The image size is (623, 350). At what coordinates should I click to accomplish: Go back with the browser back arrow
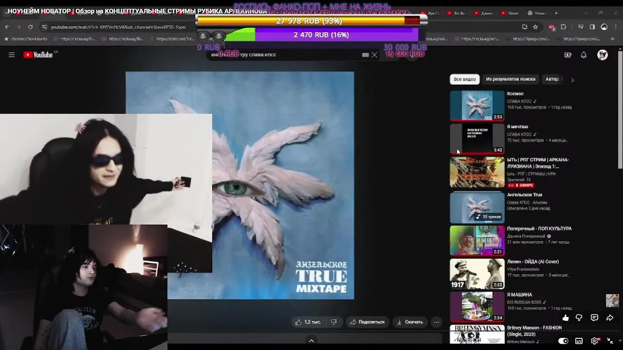tap(7, 27)
